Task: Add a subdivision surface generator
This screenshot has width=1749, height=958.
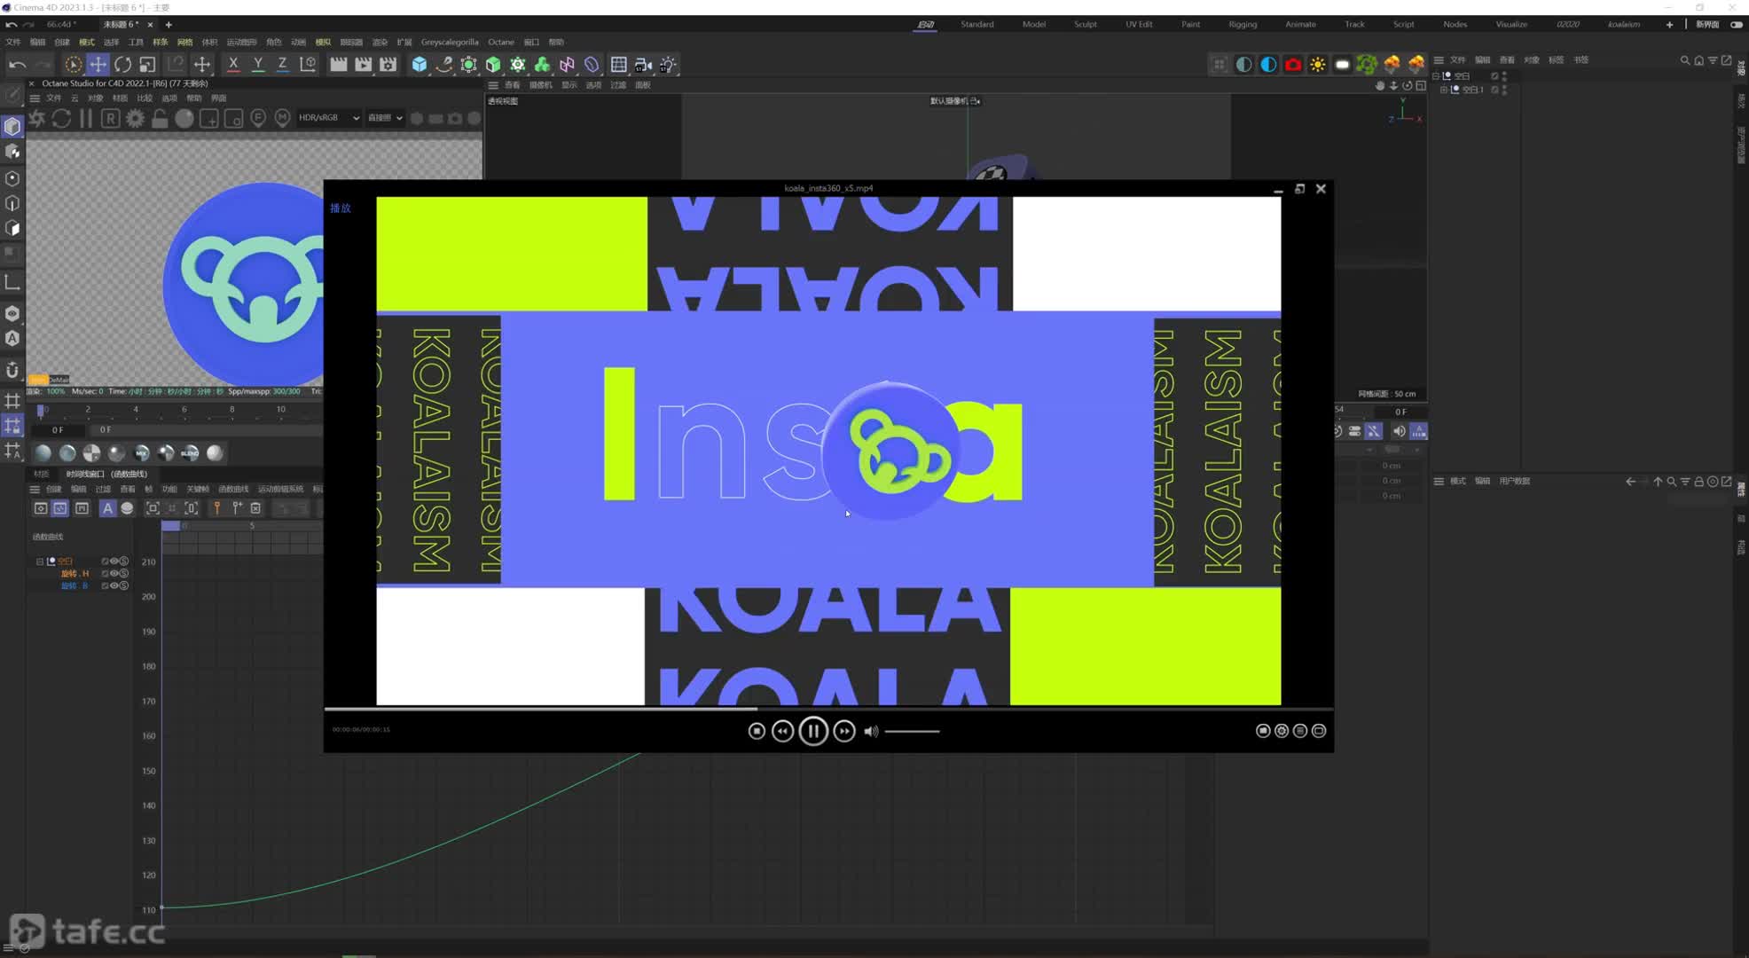Action: 468,64
